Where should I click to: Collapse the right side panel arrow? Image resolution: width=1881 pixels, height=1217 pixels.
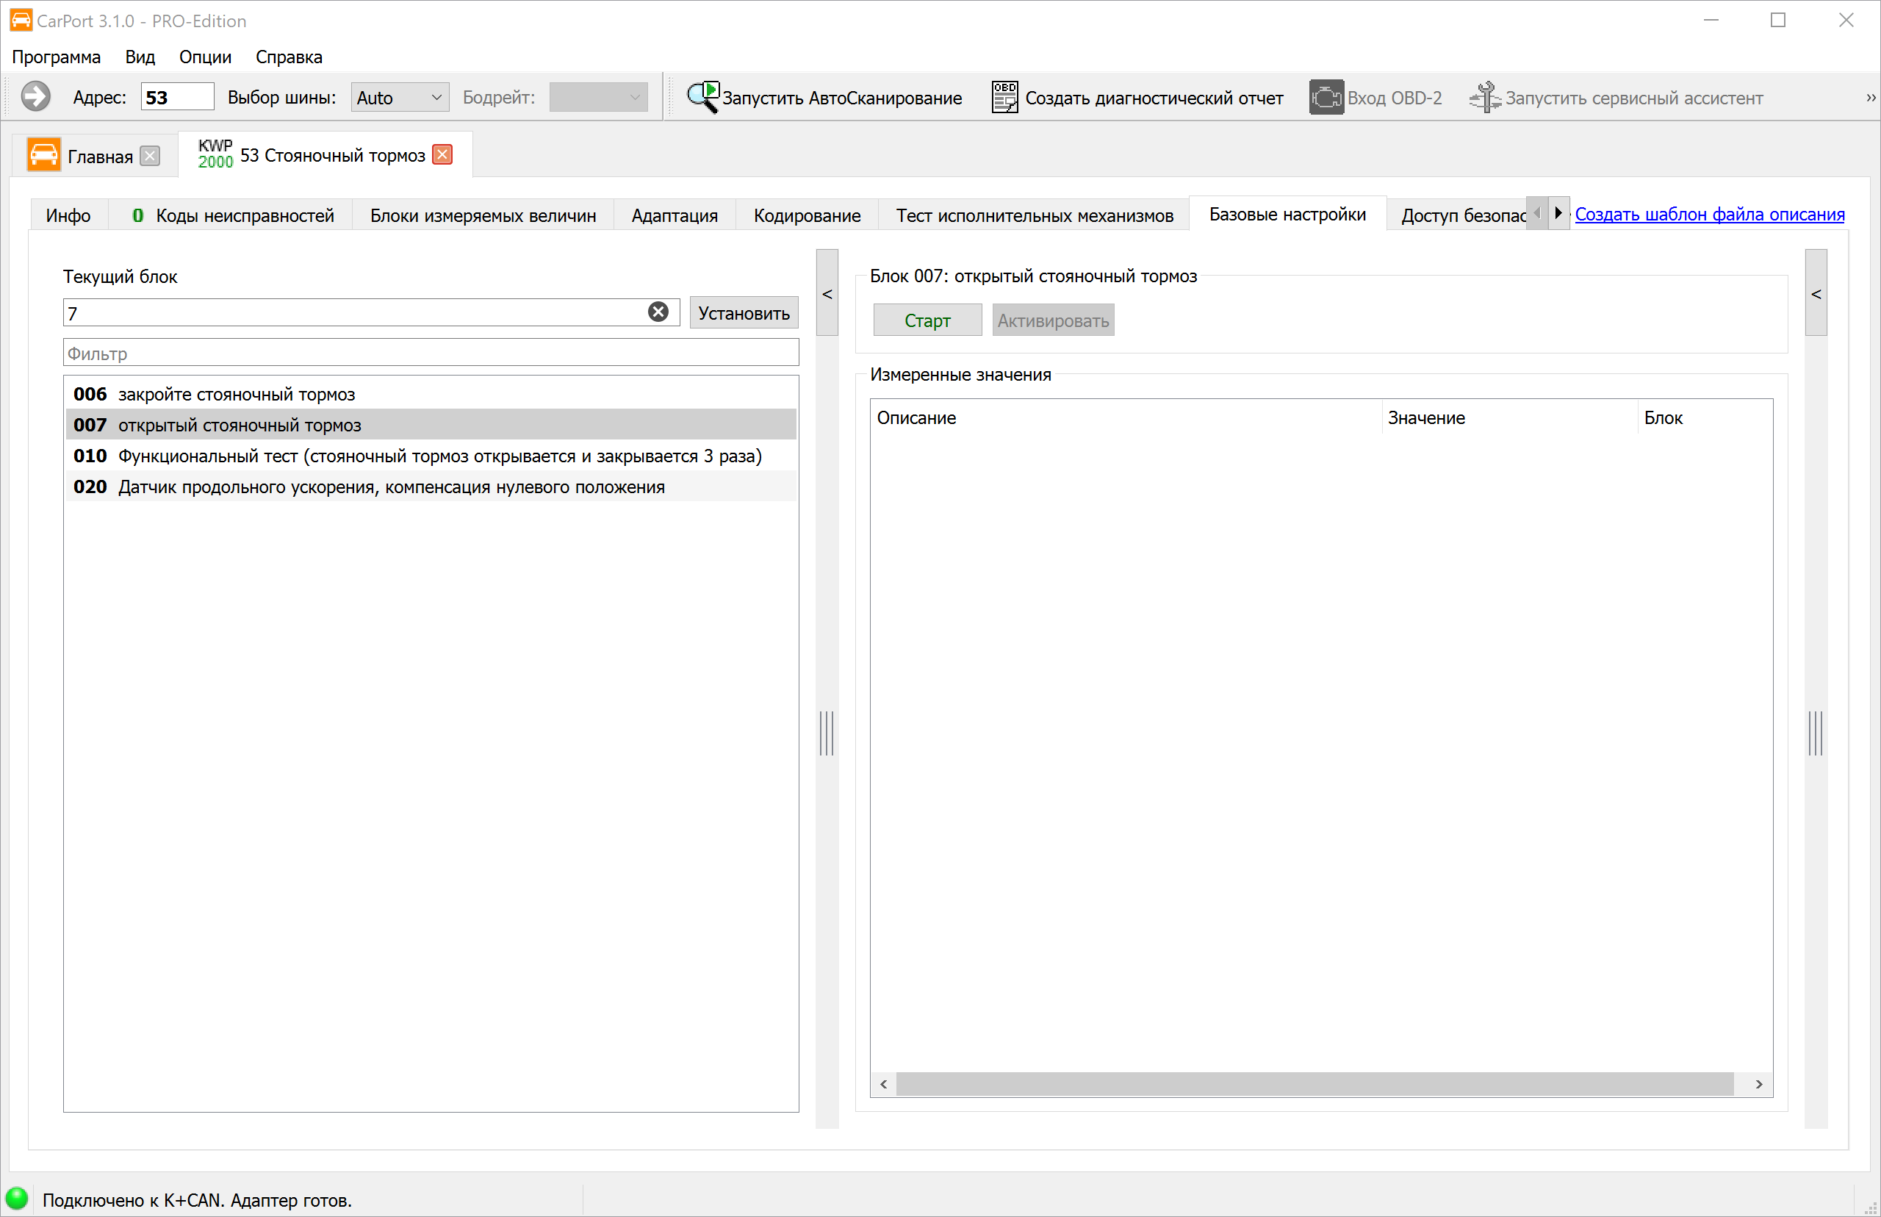click(x=1816, y=293)
